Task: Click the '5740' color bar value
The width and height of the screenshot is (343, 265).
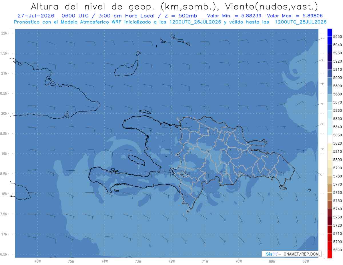Action: click(337, 209)
